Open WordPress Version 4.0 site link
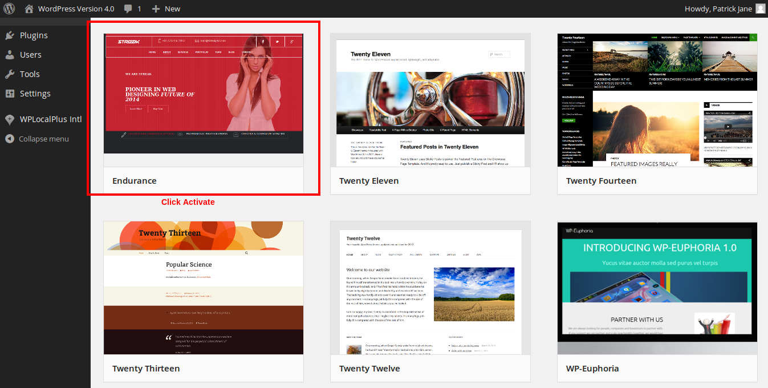Viewport: 768px width, 388px height. [76, 9]
